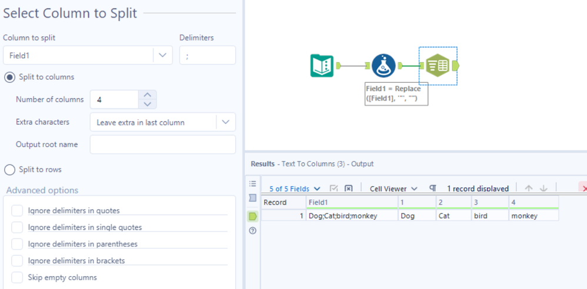The image size is (587, 289).
Task: Click the Text To Columns input anchor
Action: tap(422, 66)
